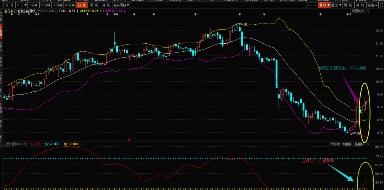This screenshot has height=190, width=384.
Task: Expand the 叠加 overlay dropdown
Action: click(336, 5)
